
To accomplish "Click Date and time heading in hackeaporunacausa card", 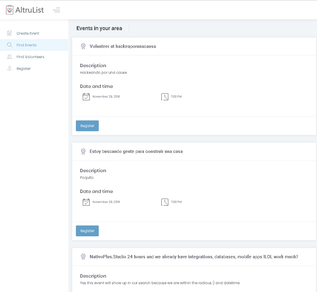I will [96, 86].
